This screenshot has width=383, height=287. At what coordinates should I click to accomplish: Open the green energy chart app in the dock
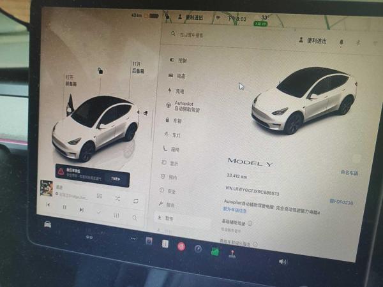coord(215,251)
